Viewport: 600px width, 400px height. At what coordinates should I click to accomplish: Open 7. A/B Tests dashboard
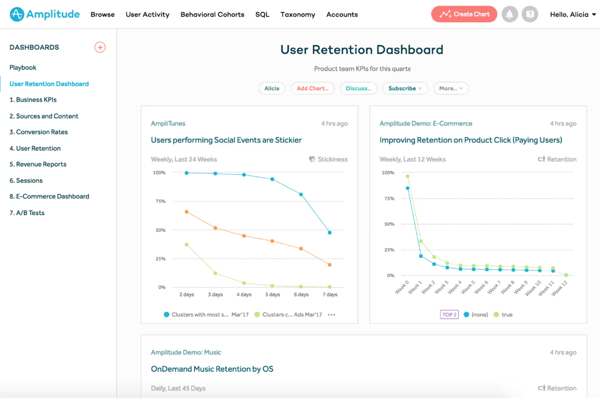(27, 213)
